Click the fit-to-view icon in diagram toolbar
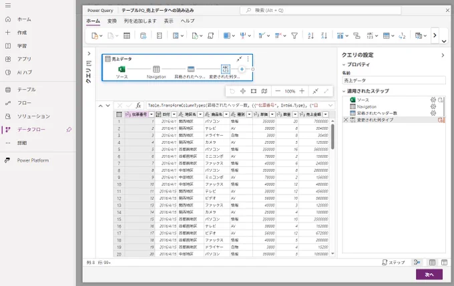 click(254, 91)
